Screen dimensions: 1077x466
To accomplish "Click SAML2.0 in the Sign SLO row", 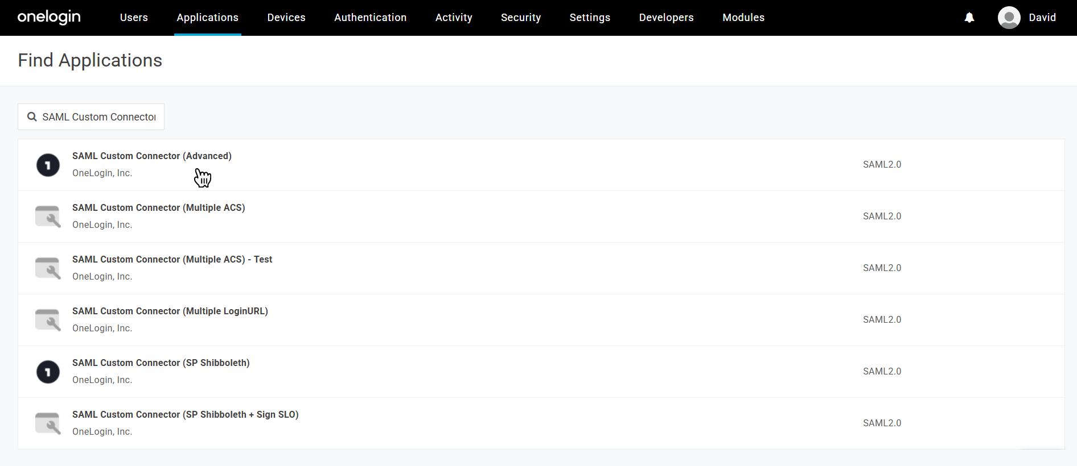I will coord(882,423).
